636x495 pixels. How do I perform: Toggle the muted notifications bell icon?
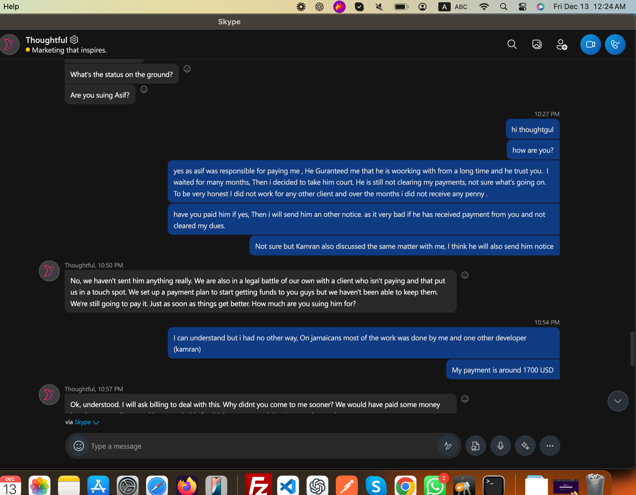[379, 7]
